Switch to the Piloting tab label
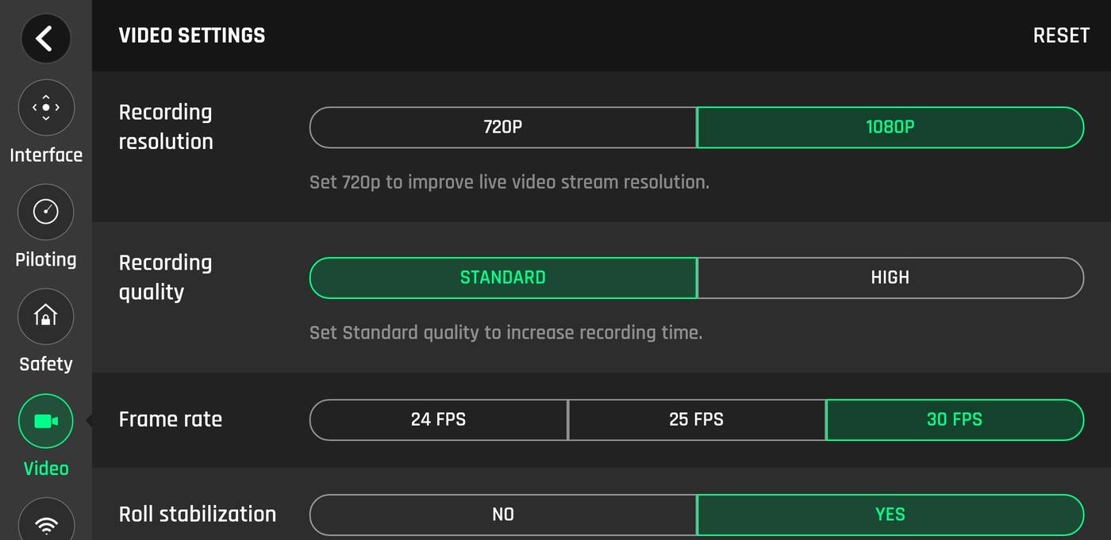The width and height of the screenshot is (1111, 540). (46, 260)
